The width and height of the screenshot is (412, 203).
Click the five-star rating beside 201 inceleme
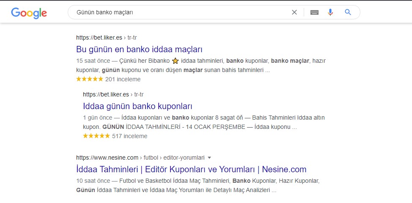click(x=90, y=79)
